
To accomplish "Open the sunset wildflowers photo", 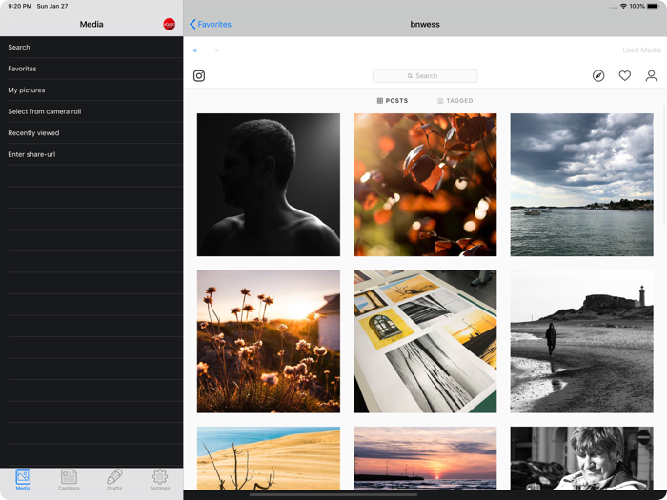I will [269, 341].
